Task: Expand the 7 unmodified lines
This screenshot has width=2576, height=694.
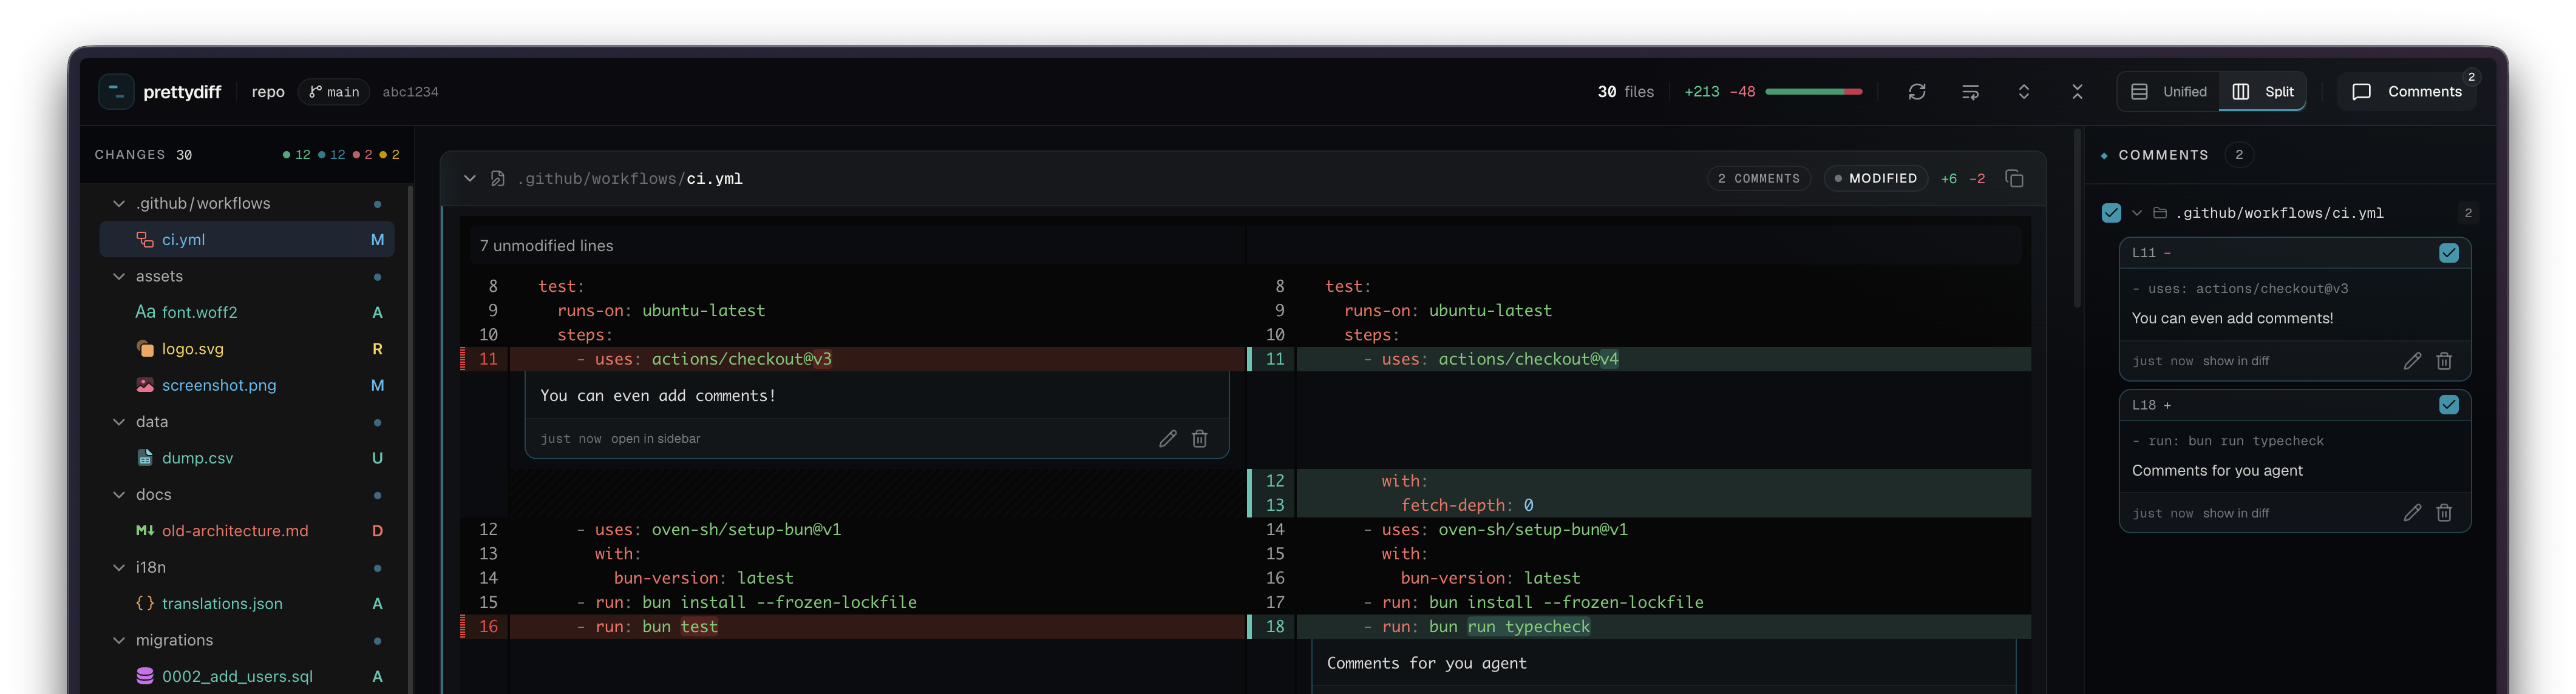Action: pyautogui.click(x=1245, y=246)
